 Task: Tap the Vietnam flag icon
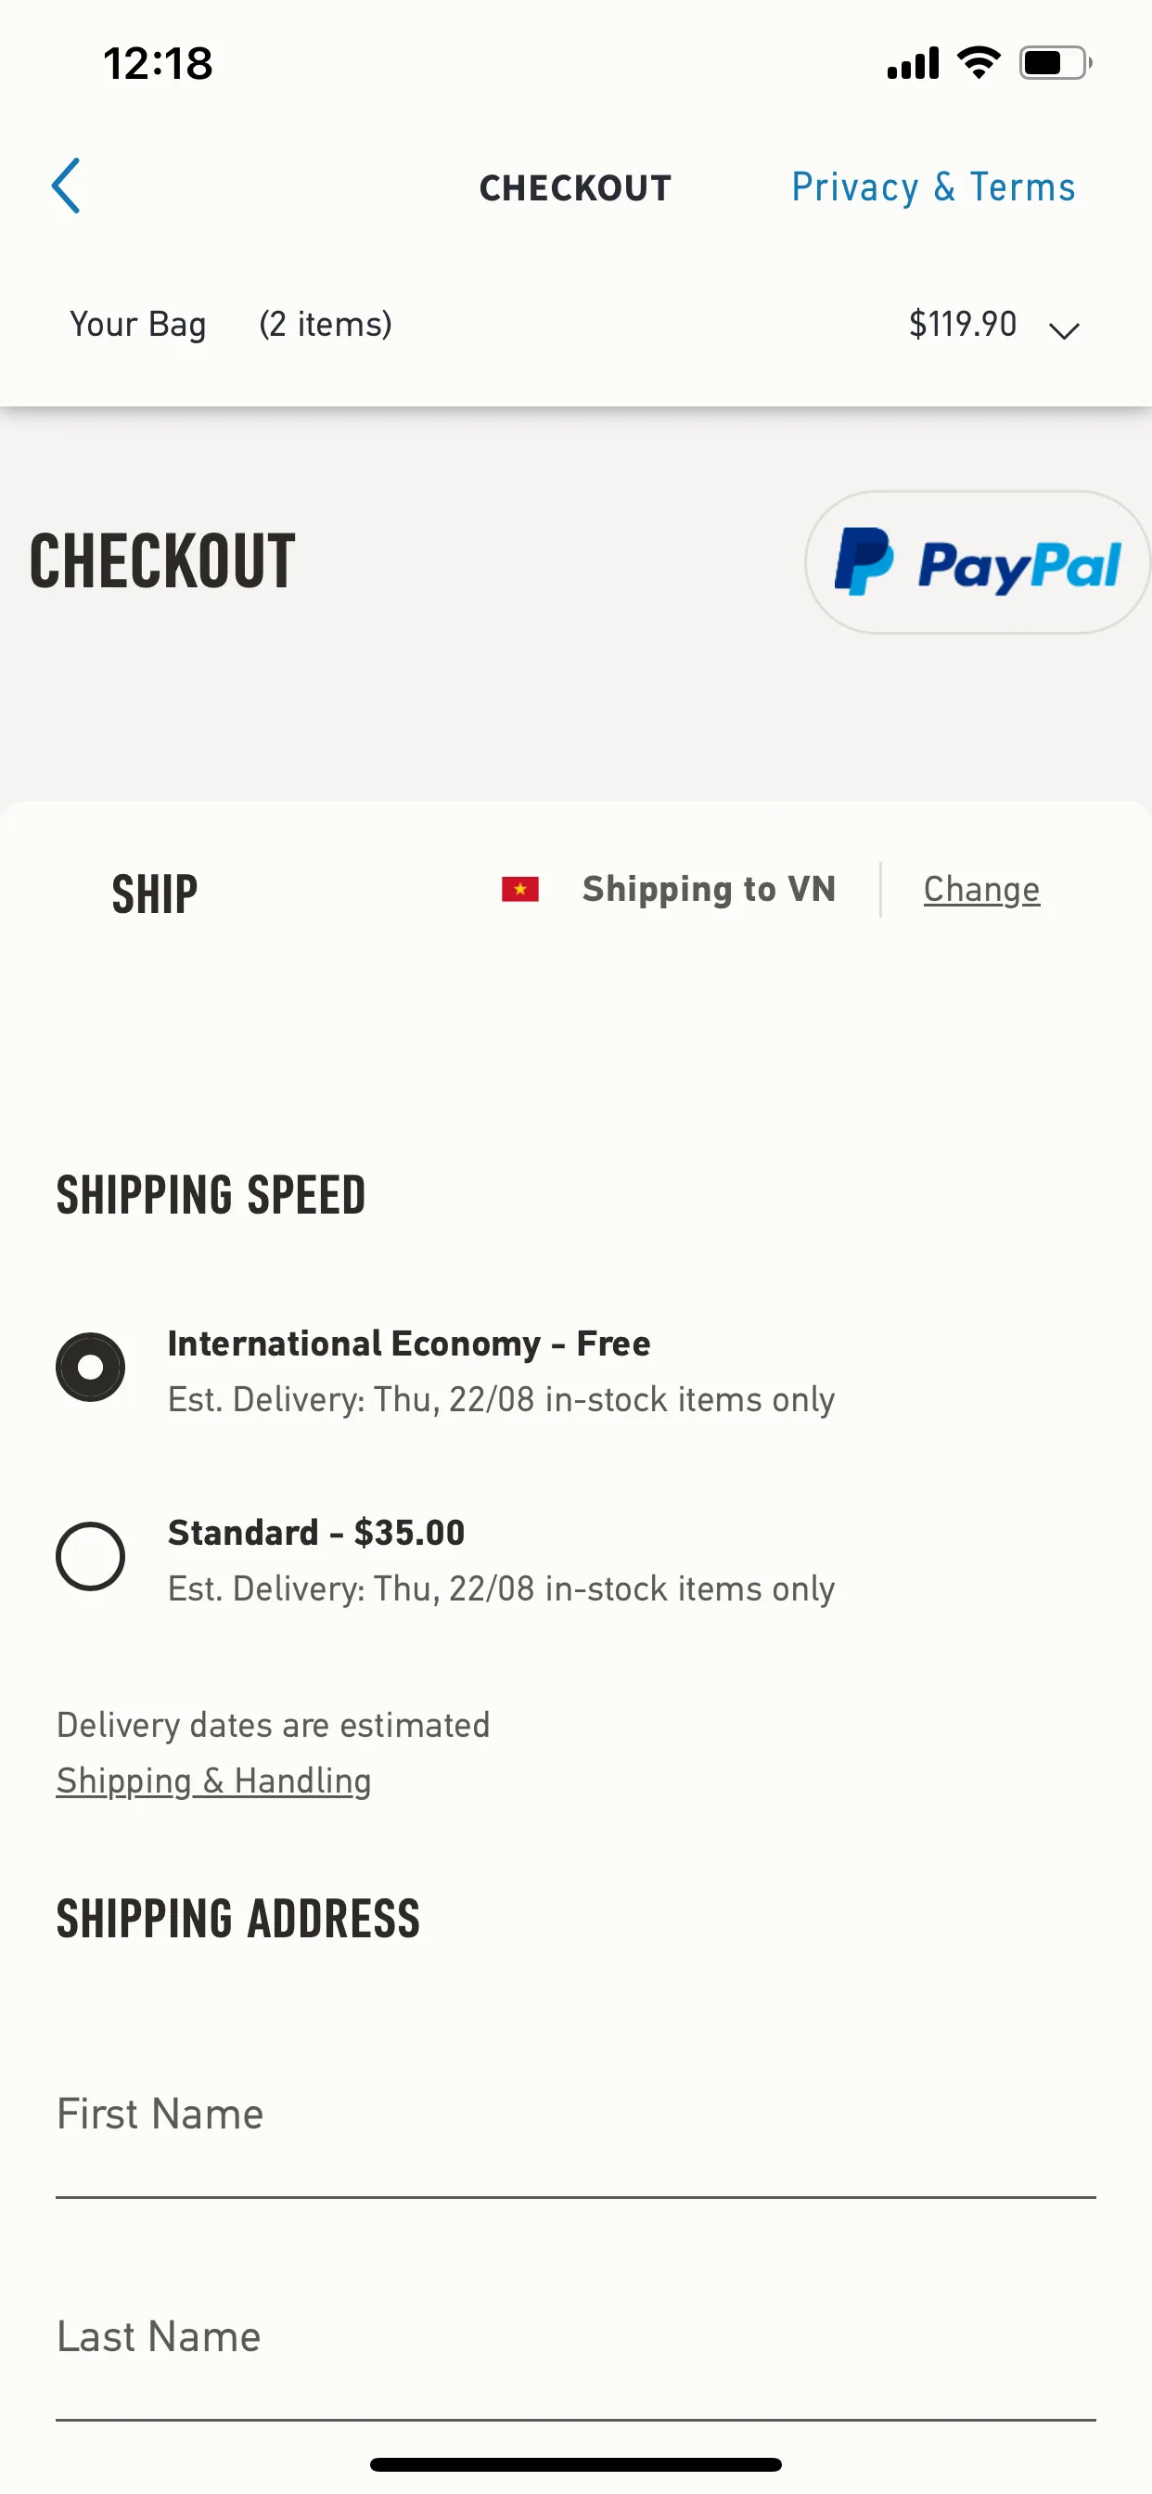click(x=519, y=889)
